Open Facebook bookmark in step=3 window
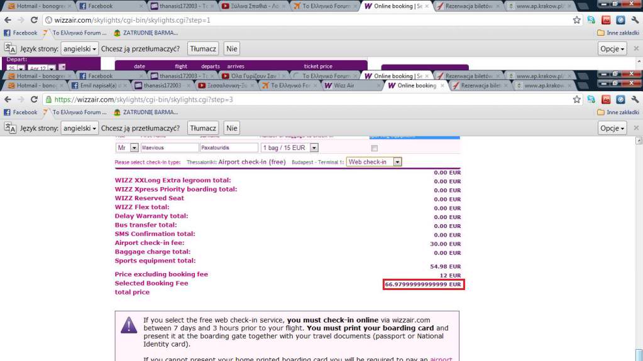This screenshot has height=361, width=643. (x=21, y=112)
